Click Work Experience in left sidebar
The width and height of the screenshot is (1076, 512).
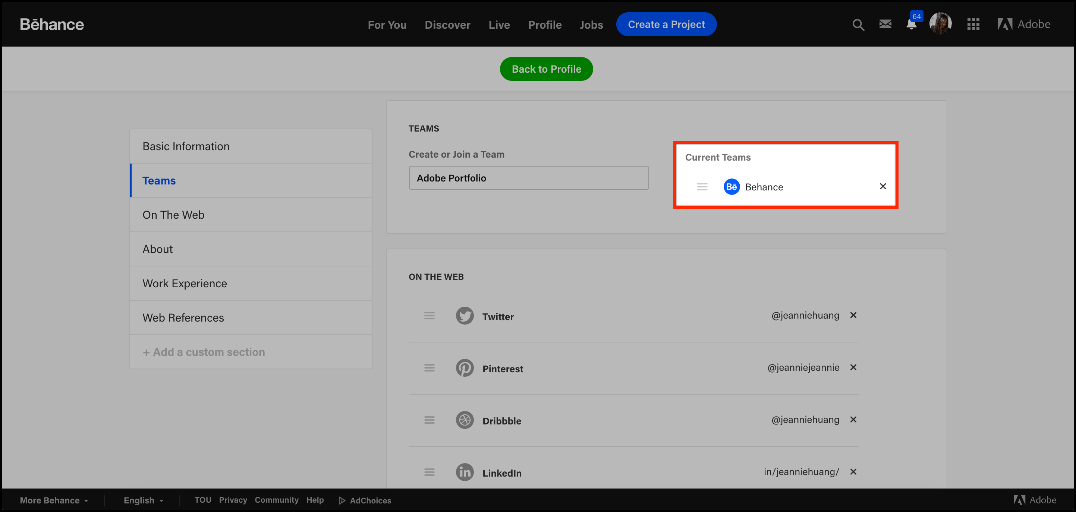pos(185,282)
